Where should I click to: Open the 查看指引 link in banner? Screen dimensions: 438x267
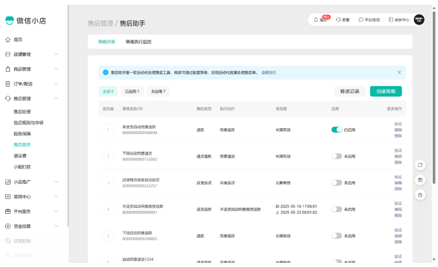pyautogui.click(x=269, y=73)
